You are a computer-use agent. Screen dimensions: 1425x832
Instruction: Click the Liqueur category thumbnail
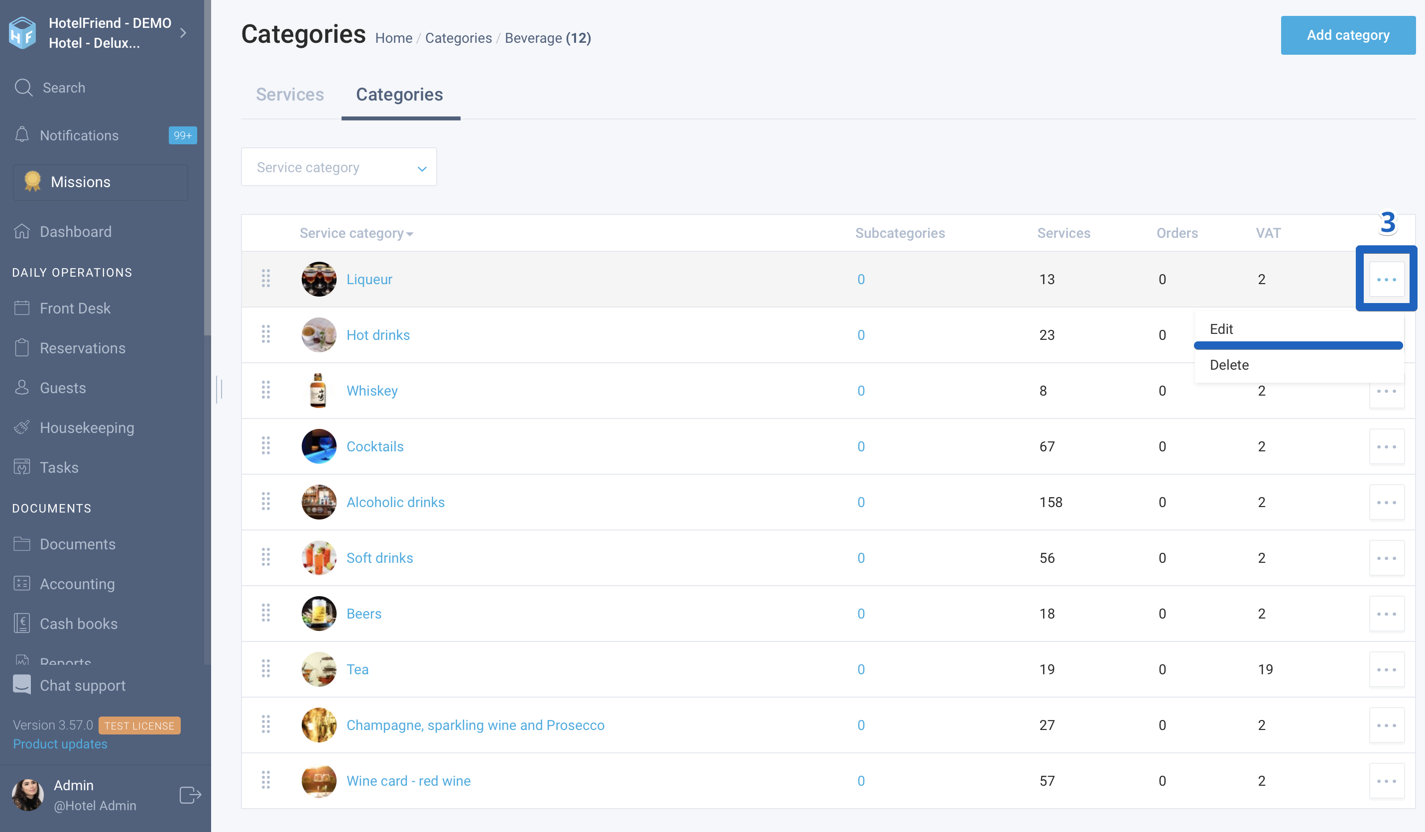tap(319, 279)
